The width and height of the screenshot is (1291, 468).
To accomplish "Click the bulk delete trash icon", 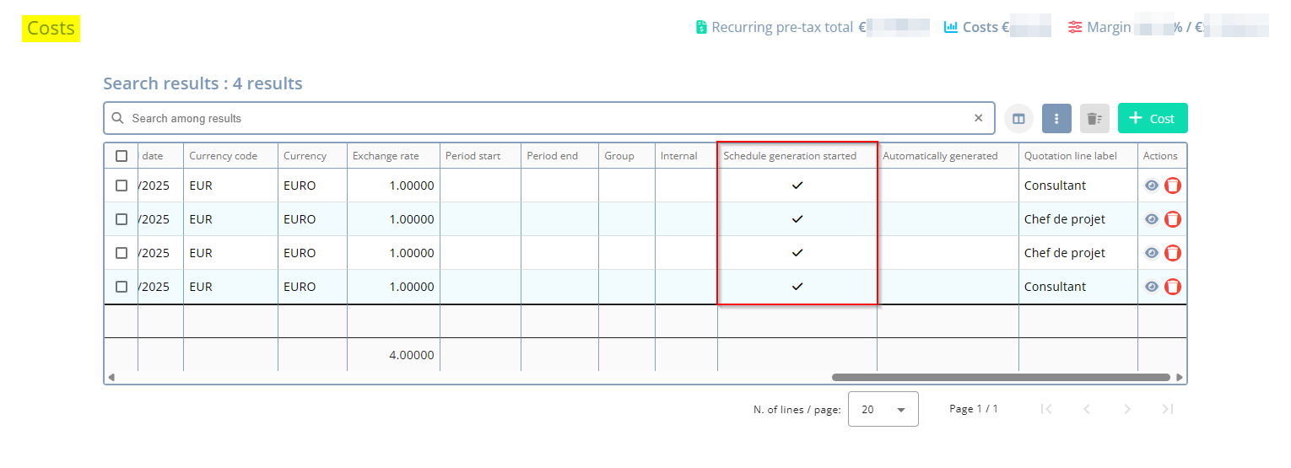I will 1094,119.
